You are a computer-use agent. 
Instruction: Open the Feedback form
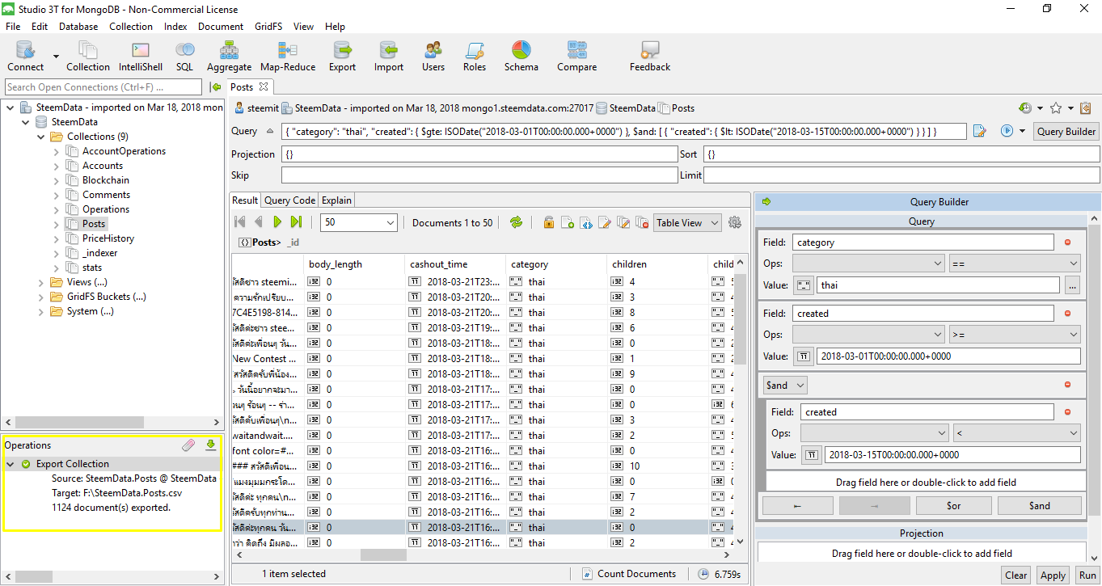pyautogui.click(x=650, y=57)
